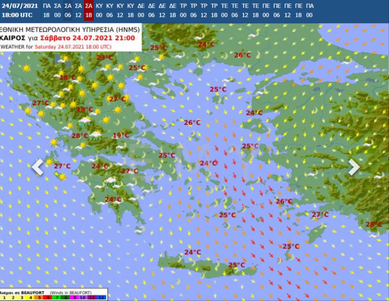Select the ΠΑ (Friday) day tab
Image resolution: width=389 pixels, height=301 pixels.
(46, 6)
